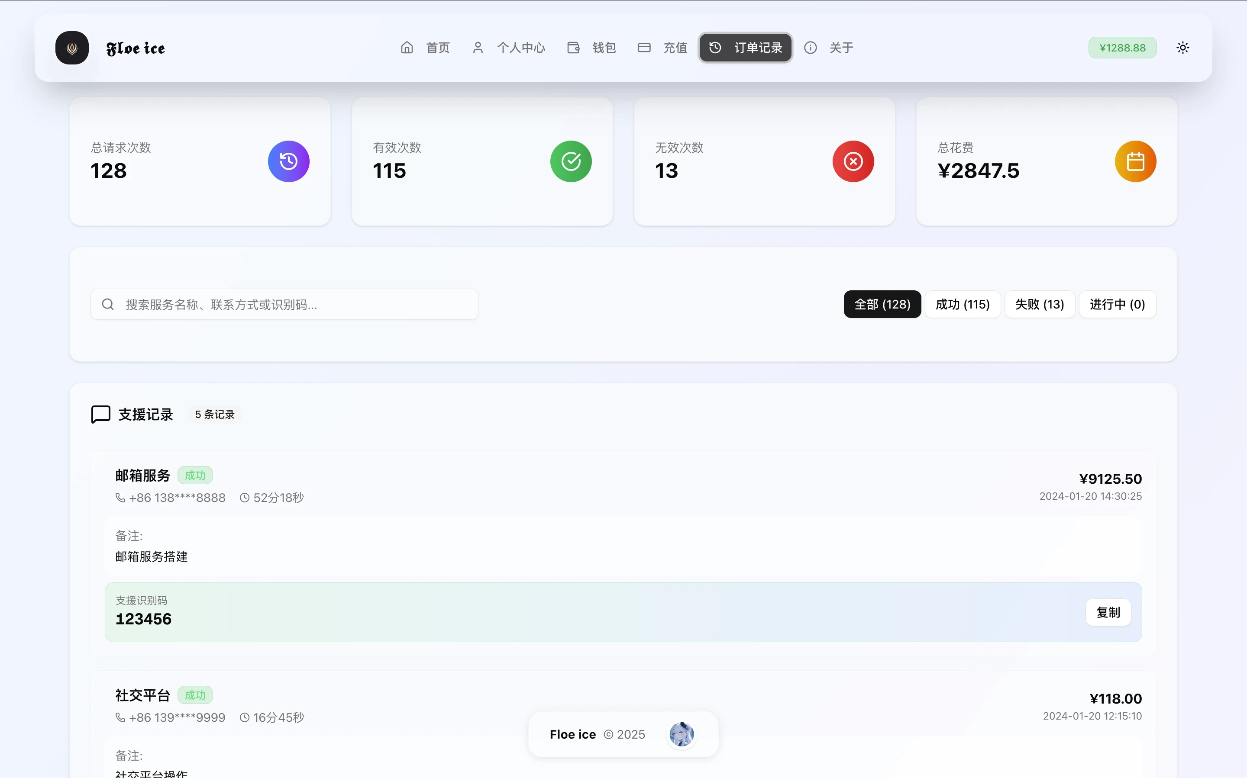Viewport: 1247px width, 778px height.
Task: Click the Floe ice flame logo
Action: coord(72,48)
